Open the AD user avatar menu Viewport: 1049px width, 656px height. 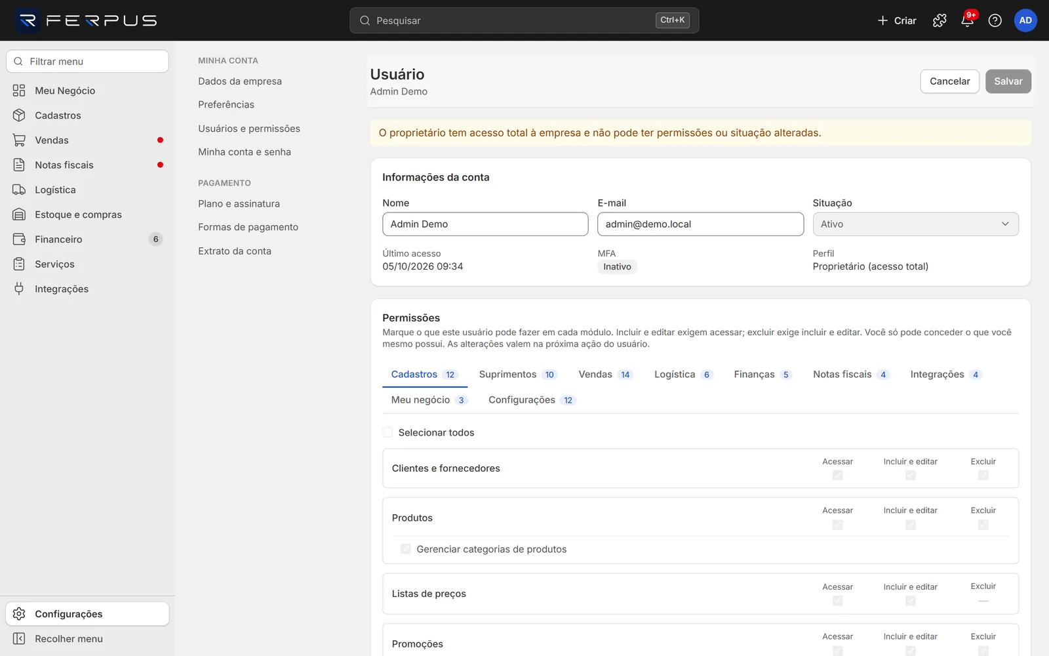[1025, 20]
